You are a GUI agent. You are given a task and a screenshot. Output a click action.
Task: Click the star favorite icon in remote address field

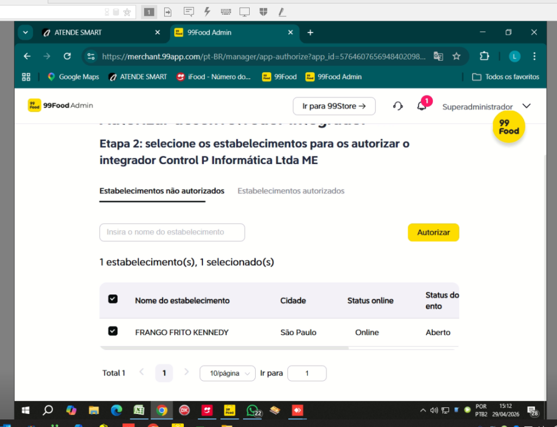point(127,12)
